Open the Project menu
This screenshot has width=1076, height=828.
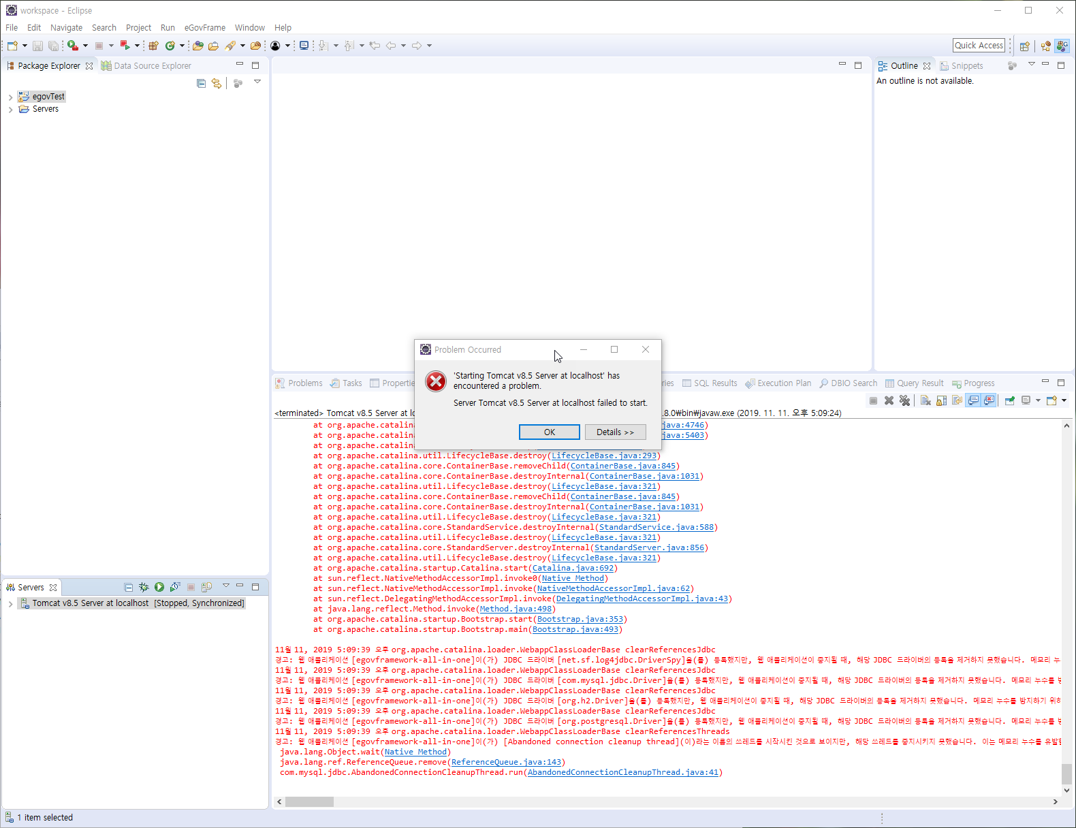[138, 28]
